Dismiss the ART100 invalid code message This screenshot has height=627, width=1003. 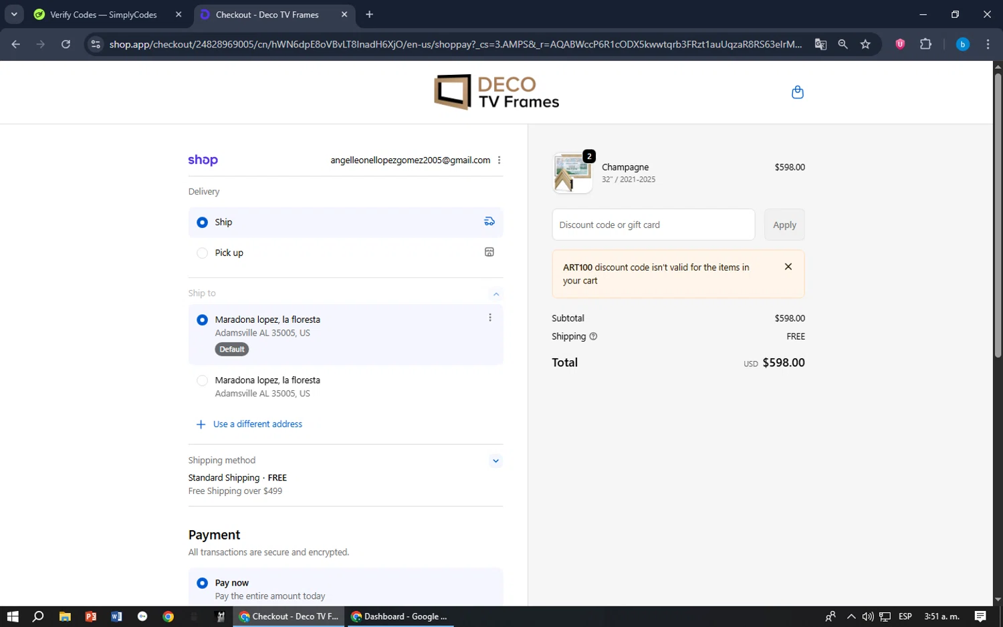788,267
